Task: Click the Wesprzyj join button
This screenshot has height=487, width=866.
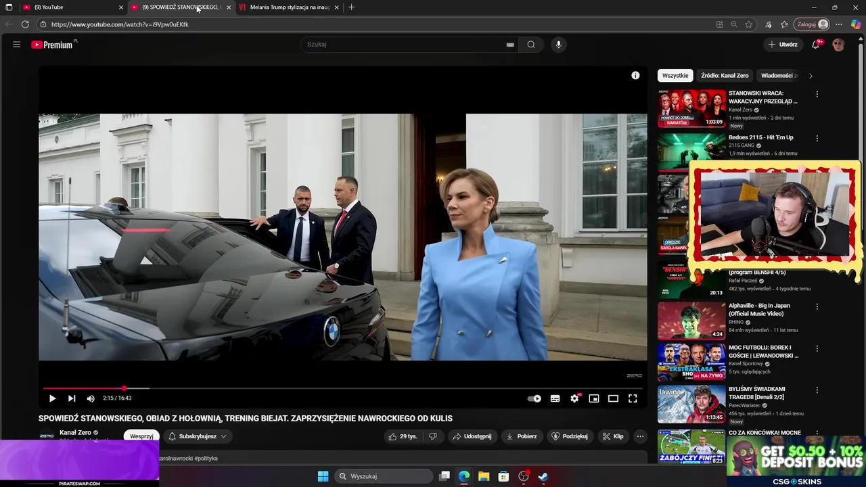Action: tap(141, 436)
